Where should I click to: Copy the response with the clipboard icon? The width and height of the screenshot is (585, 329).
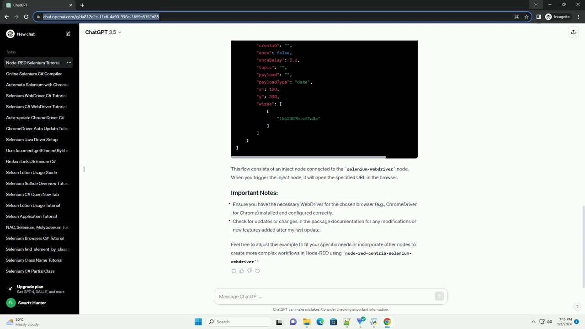click(x=234, y=271)
